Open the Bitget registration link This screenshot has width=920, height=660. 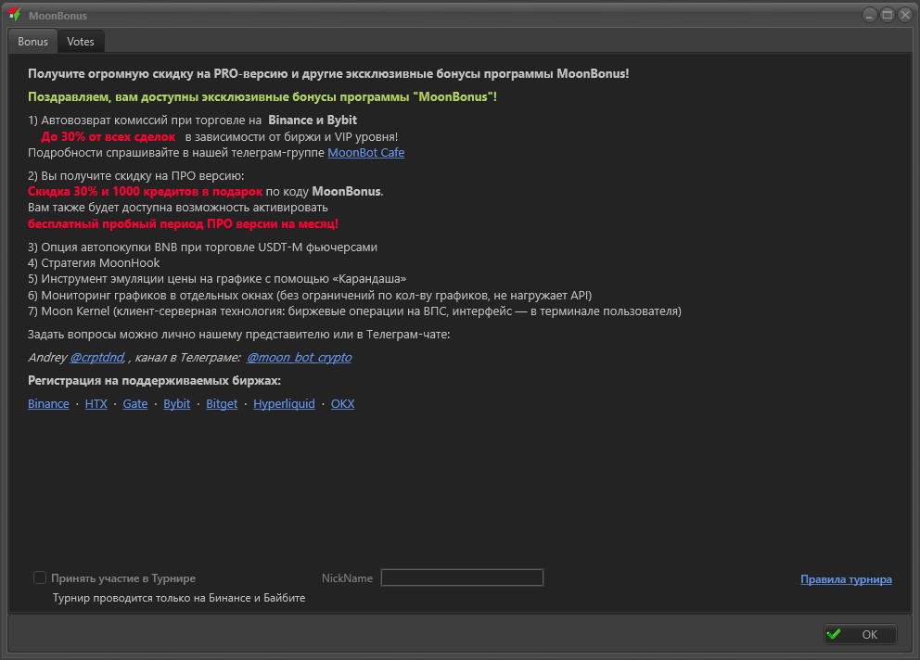pyautogui.click(x=222, y=403)
